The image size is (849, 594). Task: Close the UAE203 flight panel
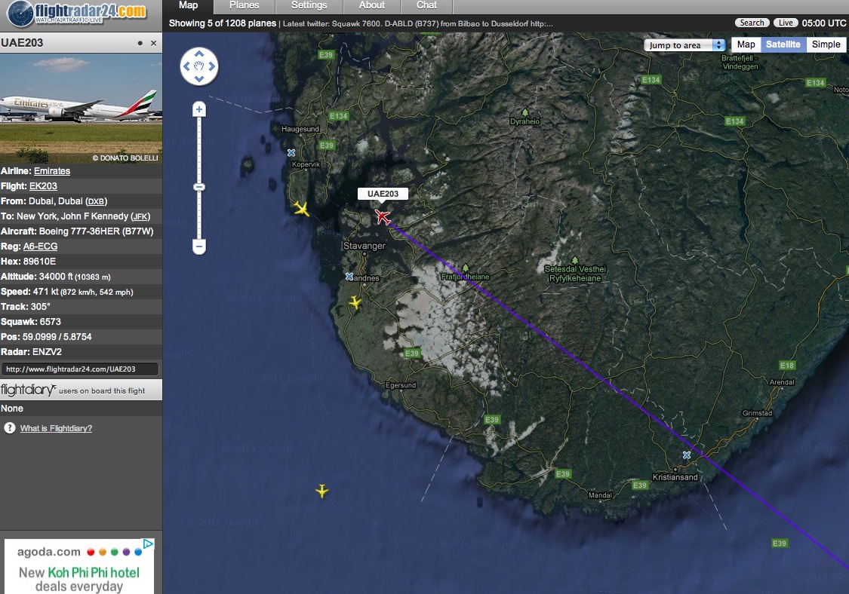pos(154,43)
